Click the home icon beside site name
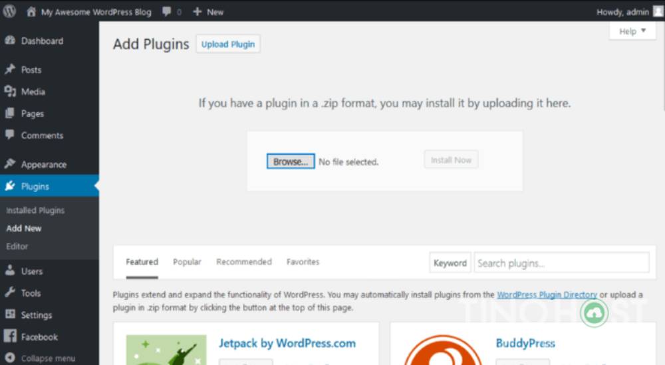The image size is (665, 365). 31,11
